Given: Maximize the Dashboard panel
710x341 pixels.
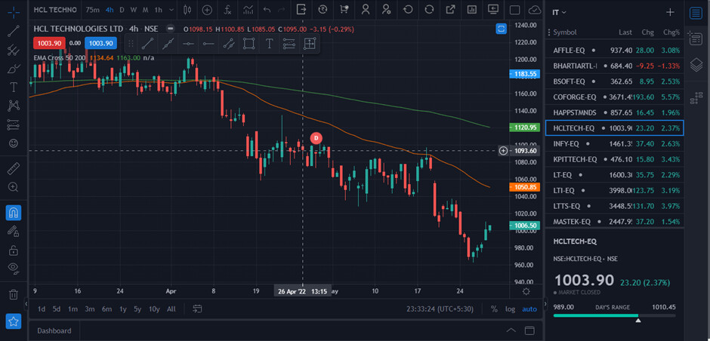Looking at the screenshot, I should [x=529, y=330].
